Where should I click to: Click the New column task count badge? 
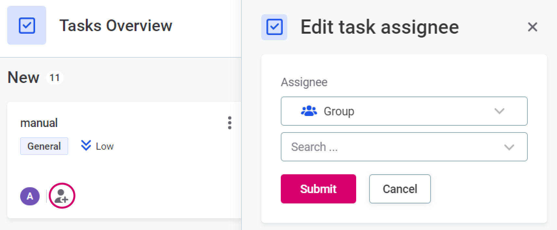pyautogui.click(x=55, y=78)
